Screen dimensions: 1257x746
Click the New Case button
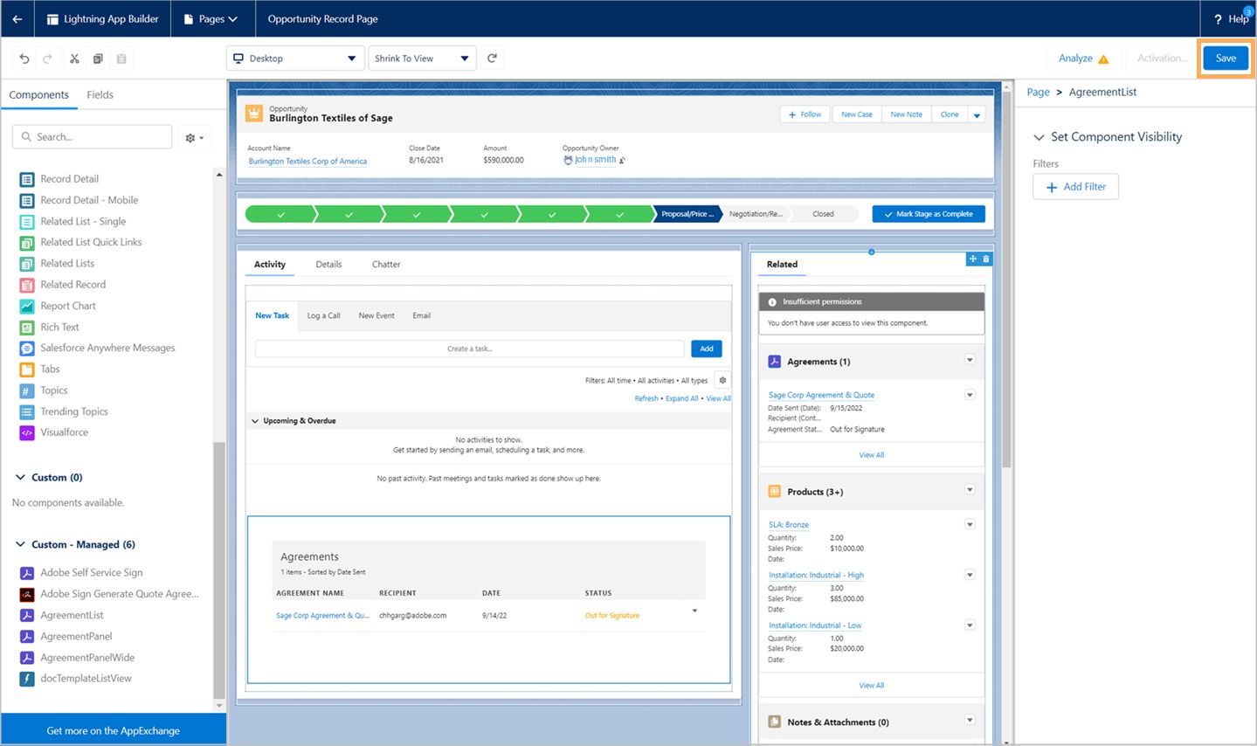[856, 114]
